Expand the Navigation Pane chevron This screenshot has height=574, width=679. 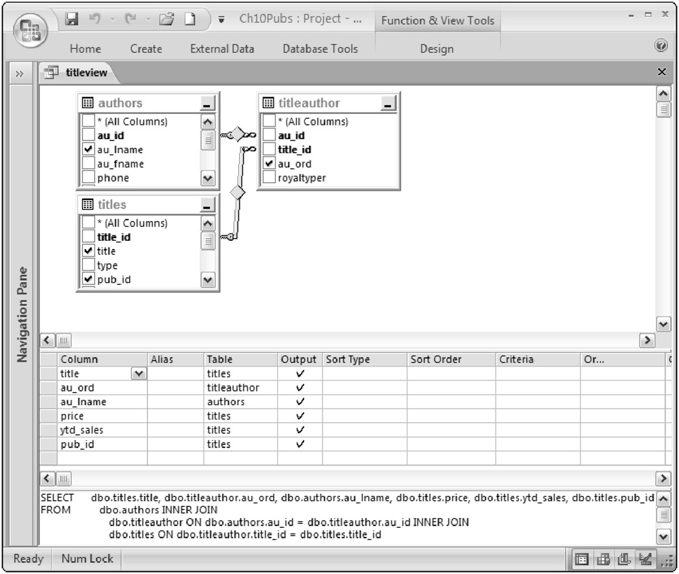click(20, 73)
